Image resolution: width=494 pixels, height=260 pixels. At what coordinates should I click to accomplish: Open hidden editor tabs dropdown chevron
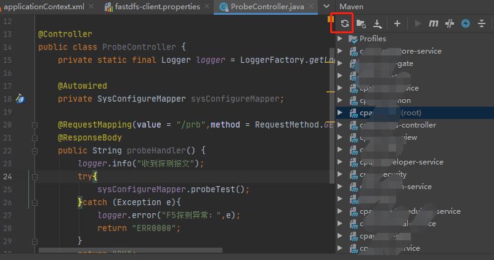(x=326, y=6)
